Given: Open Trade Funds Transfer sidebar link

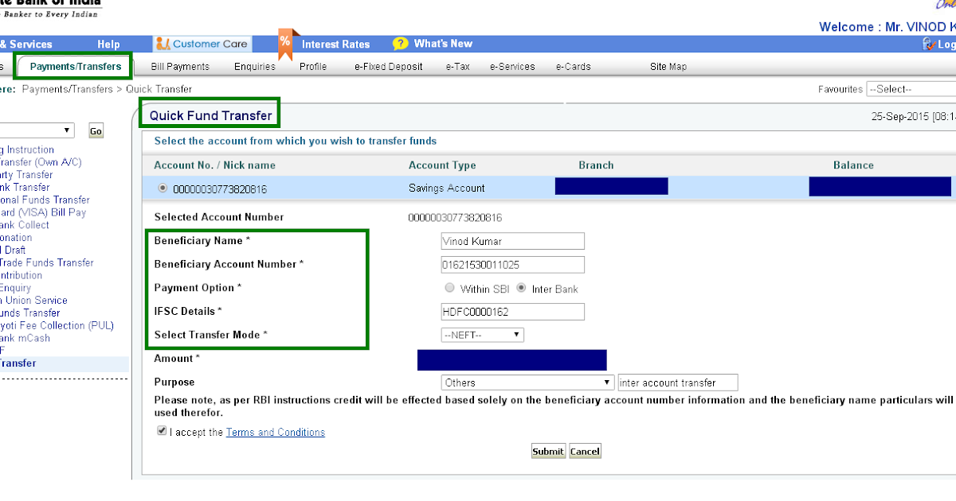Looking at the screenshot, I should click(x=47, y=262).
